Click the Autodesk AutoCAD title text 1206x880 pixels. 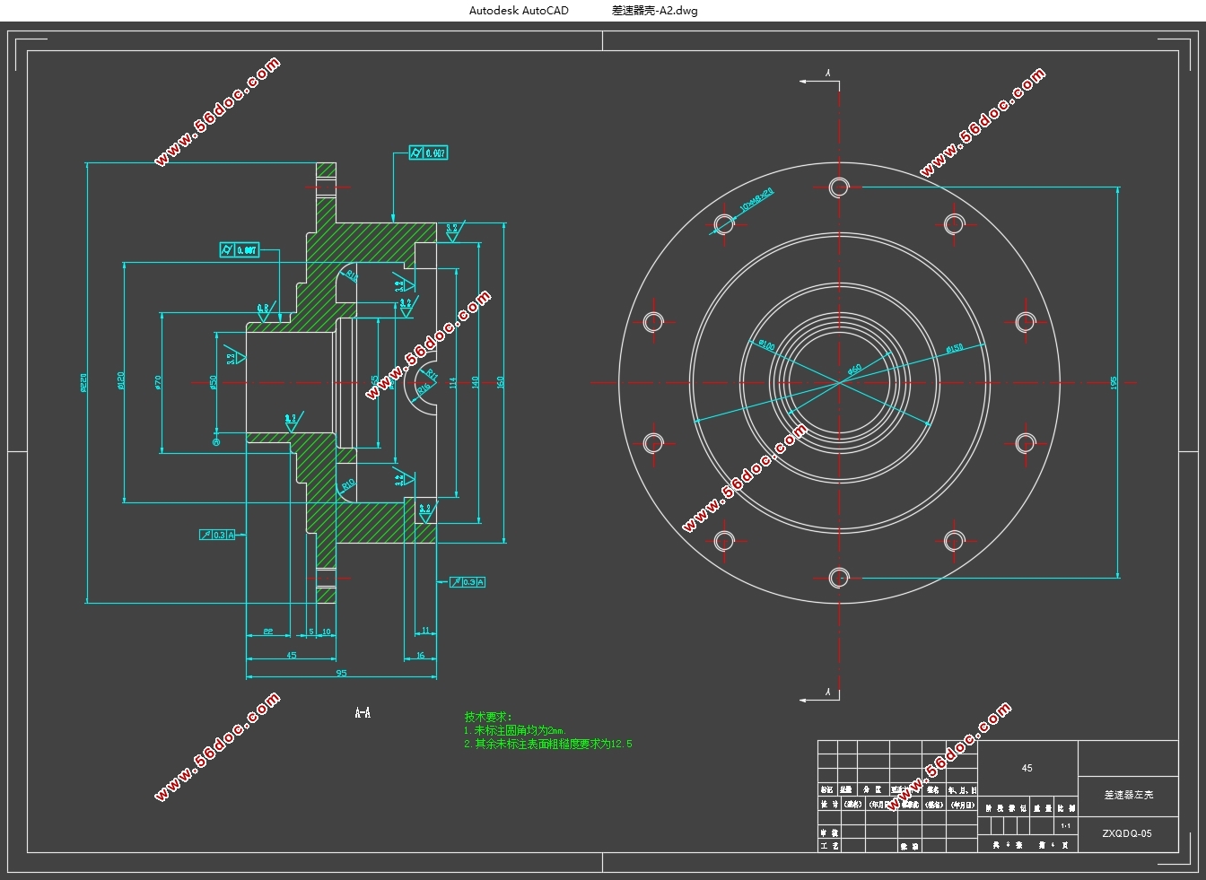(519, 11)
